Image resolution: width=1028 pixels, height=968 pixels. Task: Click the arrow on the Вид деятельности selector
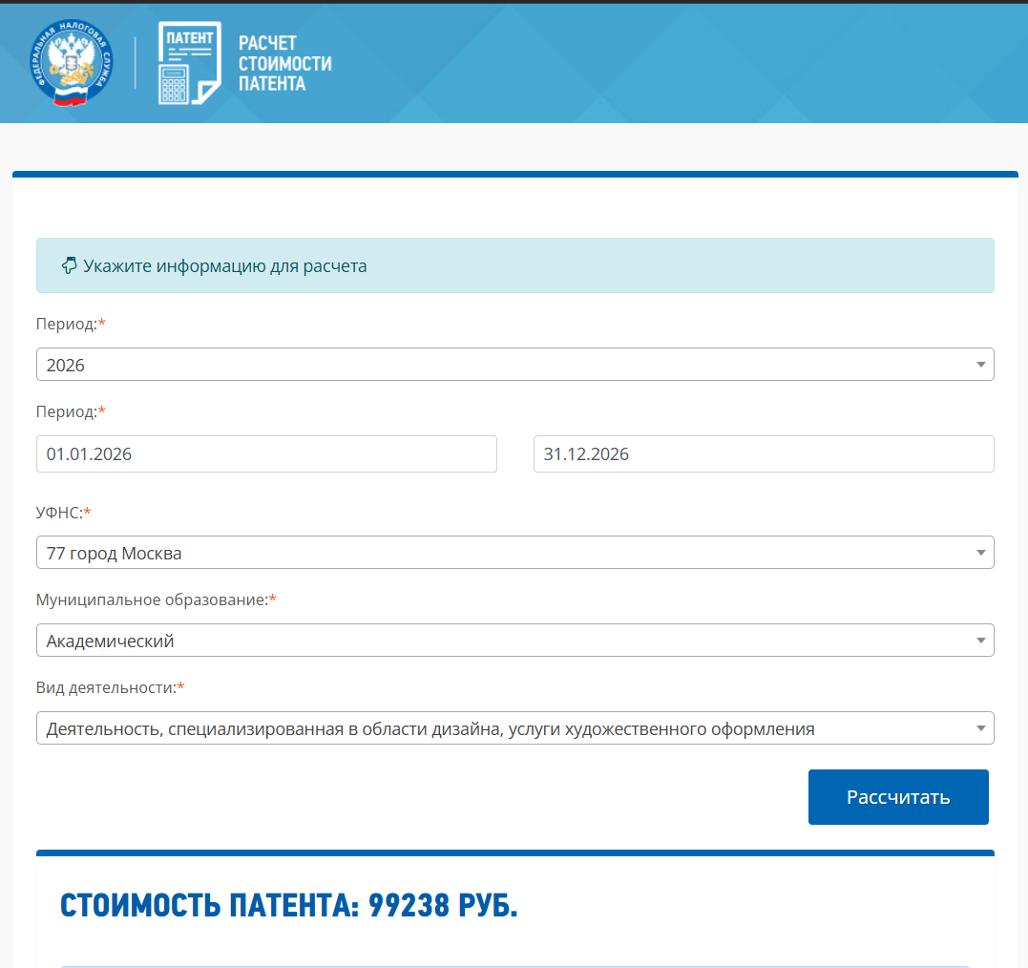[x=980, y=728]
